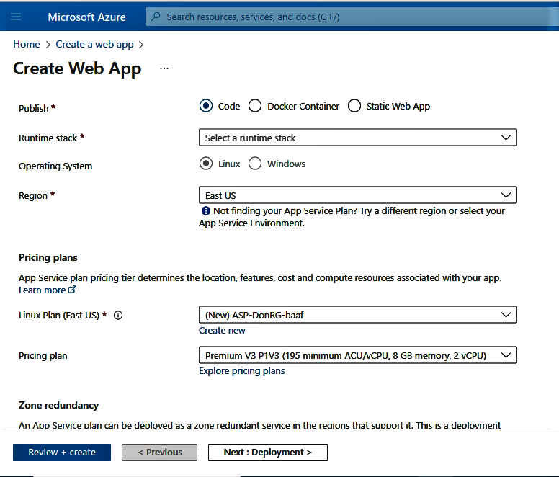
Task: Open the Region dropdown showing East US
Action: tap(357, 195)
